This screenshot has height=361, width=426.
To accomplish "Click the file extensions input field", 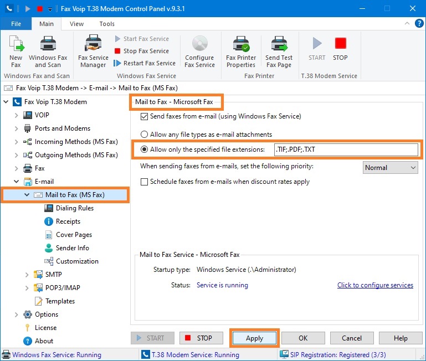I will tap(346, 149).
